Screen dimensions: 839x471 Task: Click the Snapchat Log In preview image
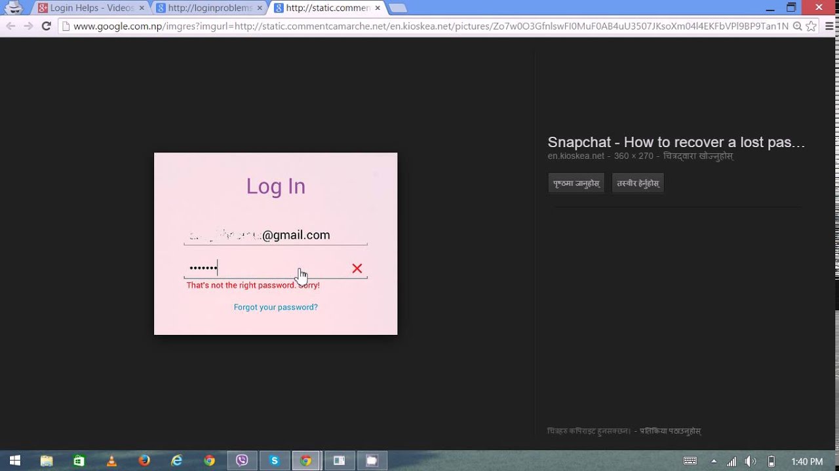pyautogui.click(x=275, y=243)
